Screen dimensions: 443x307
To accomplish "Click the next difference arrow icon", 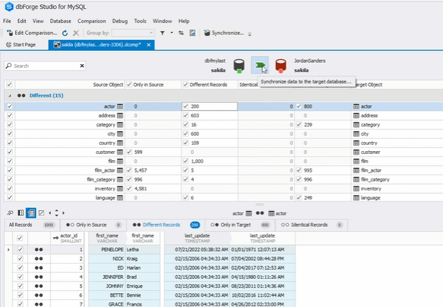I will pos(63,213).
